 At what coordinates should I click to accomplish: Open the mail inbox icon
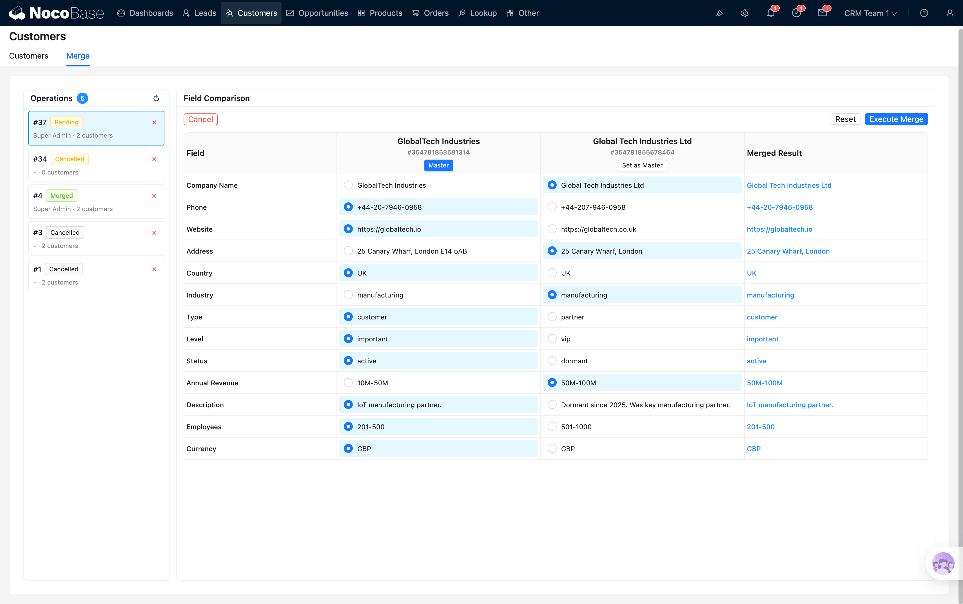[x=822, y=13]
